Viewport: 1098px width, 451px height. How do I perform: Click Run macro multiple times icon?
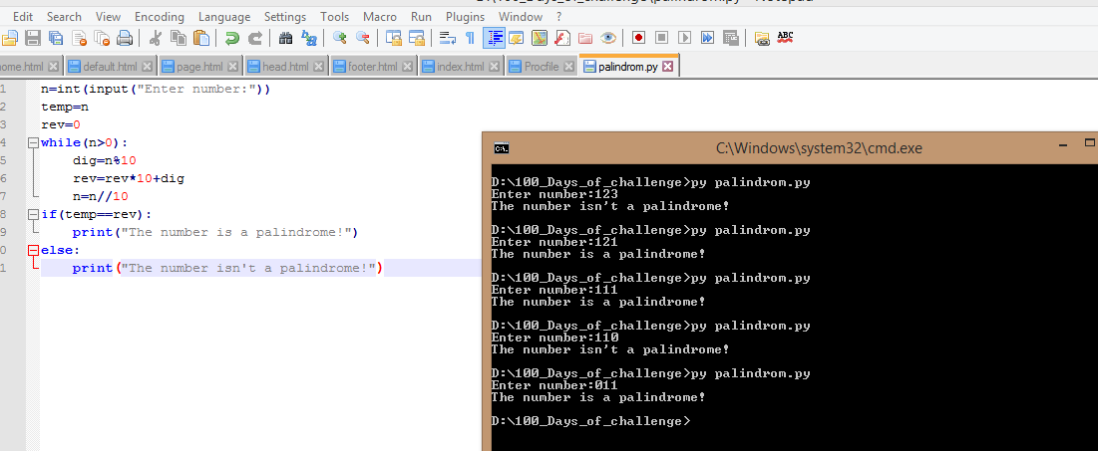coord(708,38)
